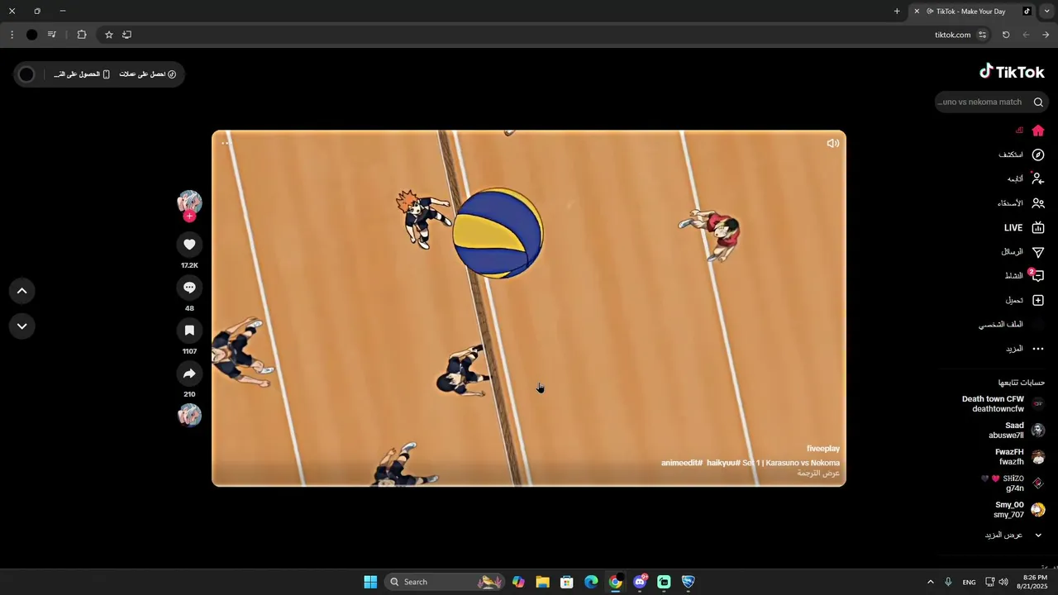Open the Activity inbox icon with badge
Viewport: 1058px width, 595px height.
(x=1038, y=276)
